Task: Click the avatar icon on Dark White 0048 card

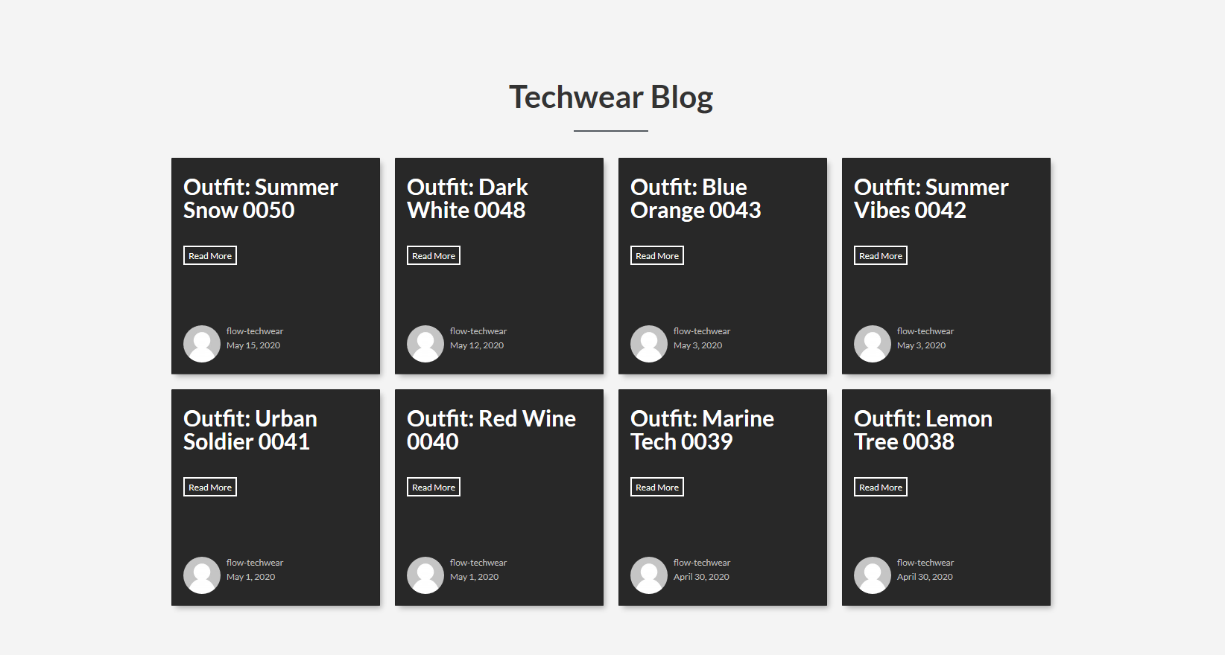Action: click(x=425, y=344)
